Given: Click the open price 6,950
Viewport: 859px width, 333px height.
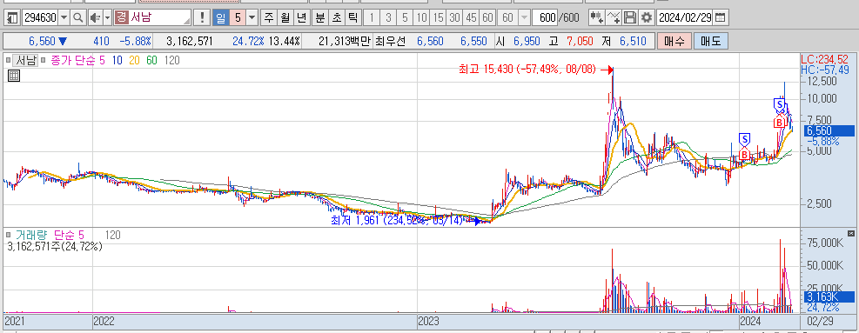Looking at the screenshot, I should tap(527, 41).
